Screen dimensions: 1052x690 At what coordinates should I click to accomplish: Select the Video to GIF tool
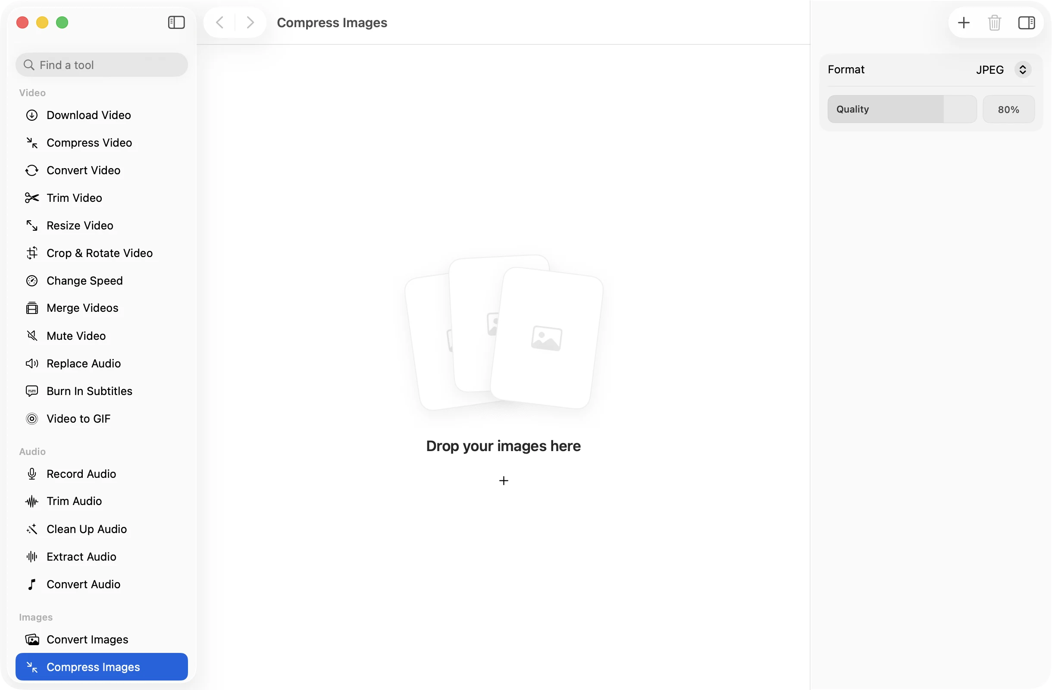pyautogui.click(x=101, y=419)
